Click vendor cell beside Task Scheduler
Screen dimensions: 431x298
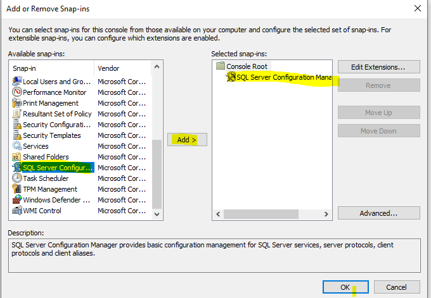122,178
